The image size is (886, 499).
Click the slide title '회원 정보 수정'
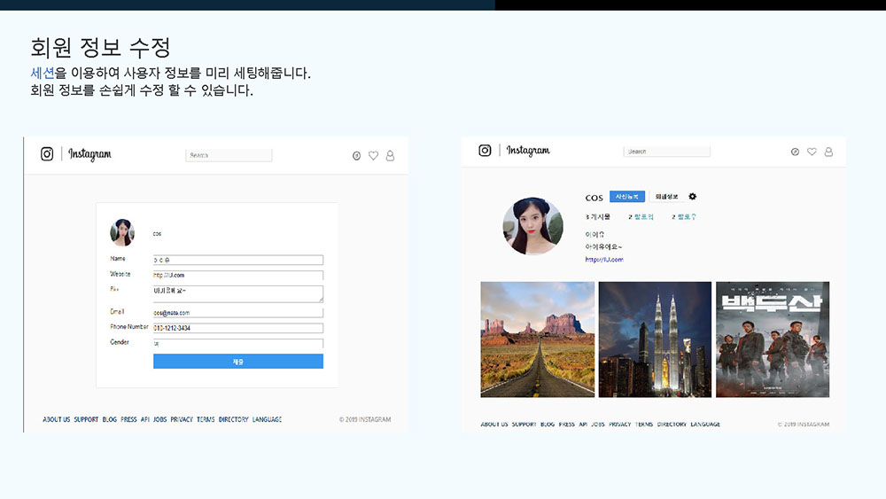(x=101, y=47)
